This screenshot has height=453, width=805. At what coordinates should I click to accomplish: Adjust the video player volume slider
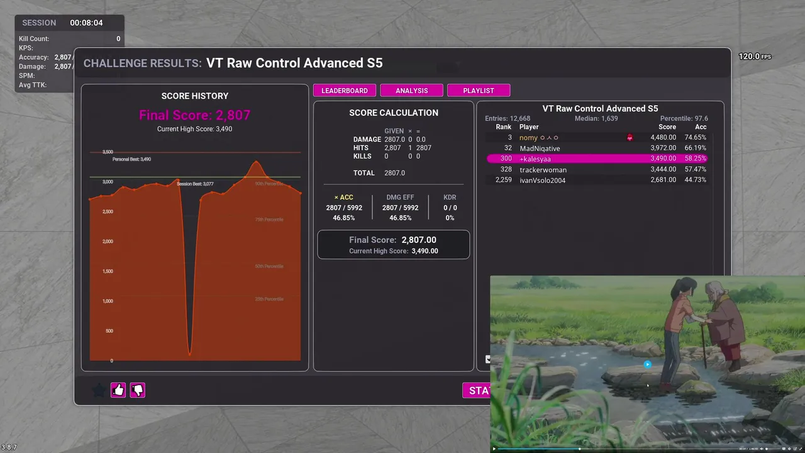(x=773, y=449)
